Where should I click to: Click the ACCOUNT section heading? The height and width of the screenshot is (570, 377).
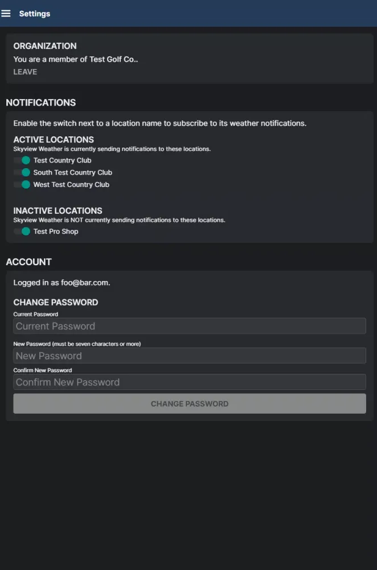[x=28, y=262]
